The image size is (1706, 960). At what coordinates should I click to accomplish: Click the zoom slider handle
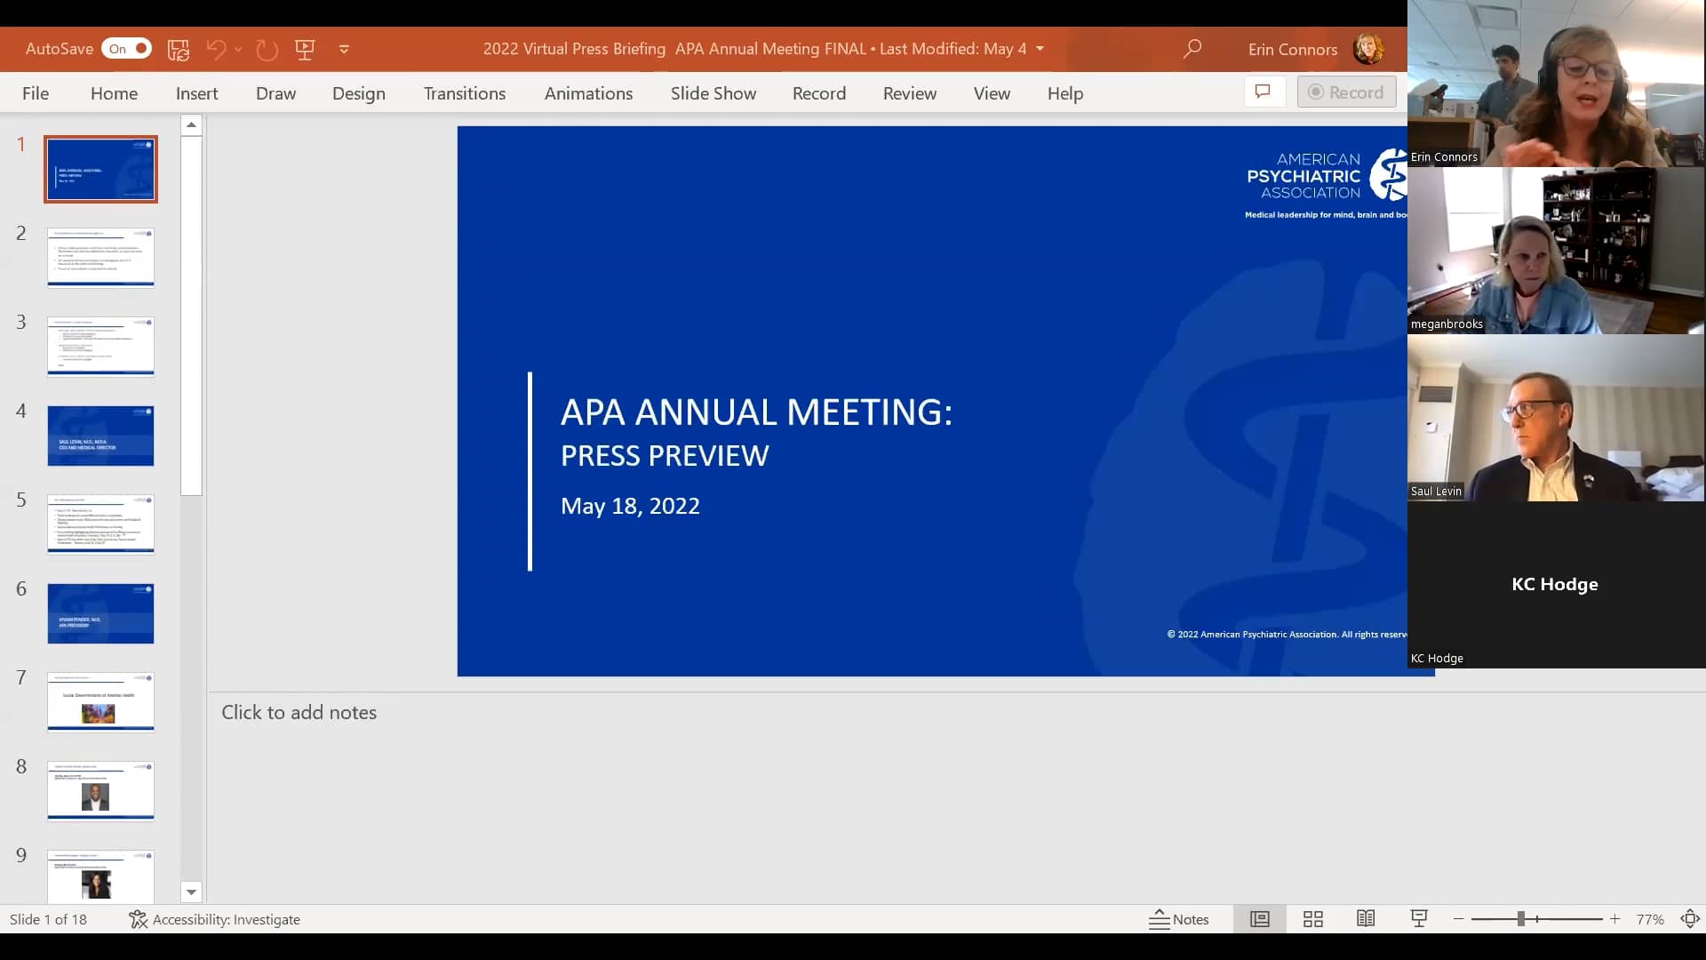(x=1520, y=919)
